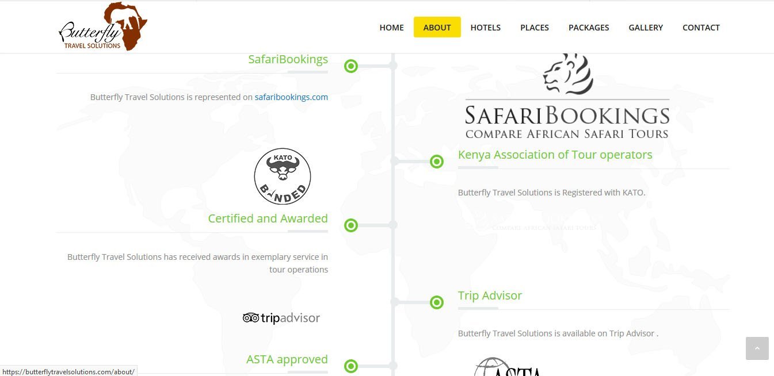The width and height of the screenshot is (774, 376).
Task: Select the SafariBookings heading
Action: (288, 59)
